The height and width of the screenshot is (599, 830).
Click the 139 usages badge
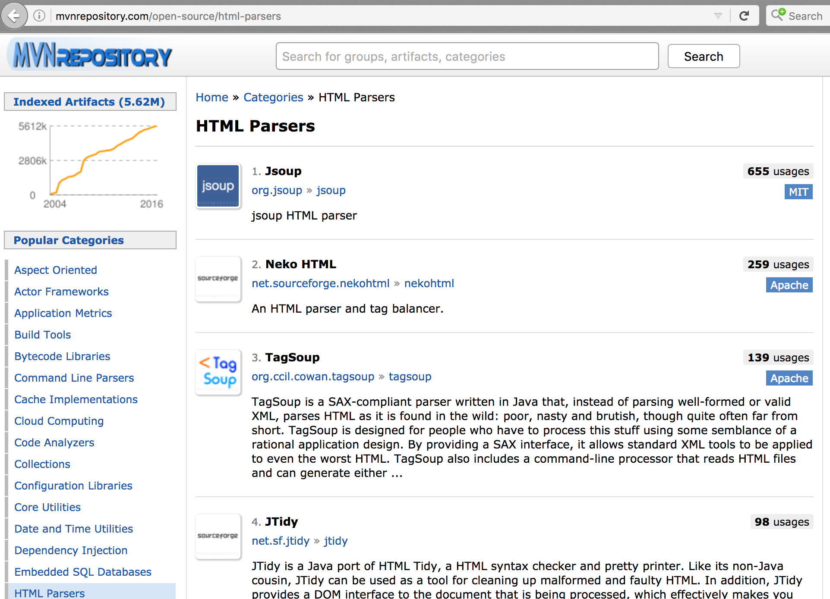point(778,358)
